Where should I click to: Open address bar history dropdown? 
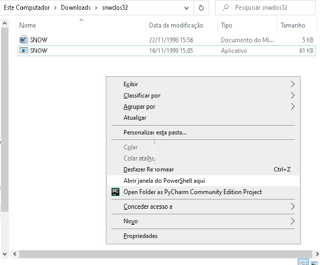pos(187,8)
